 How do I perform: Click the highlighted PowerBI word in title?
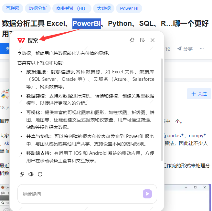pyautogui.click(x=87, y=24)
